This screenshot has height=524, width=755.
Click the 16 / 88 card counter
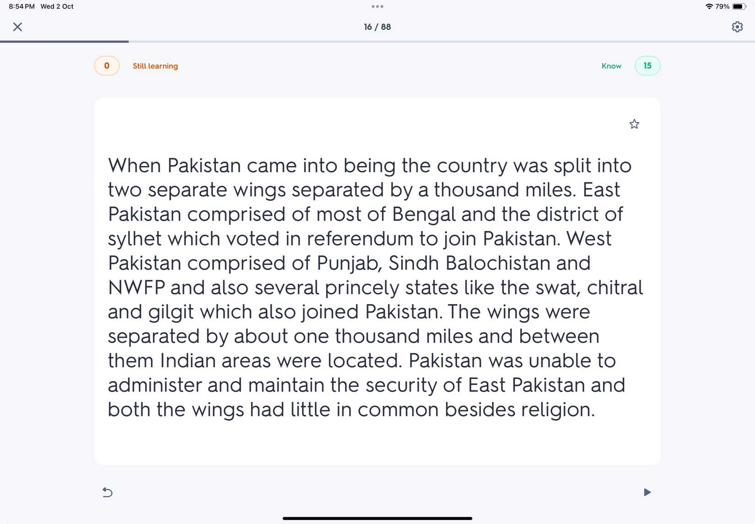pos(377,27)
